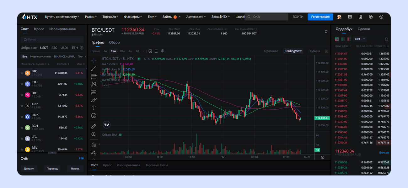Enter fullscreen chart mode
This screenshot has height=188, width=408.
326,51
